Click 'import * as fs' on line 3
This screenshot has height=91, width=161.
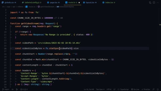coord(19,12)
